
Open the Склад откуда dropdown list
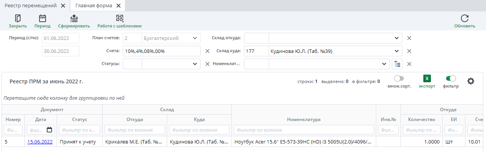click(x=397, y=38)
